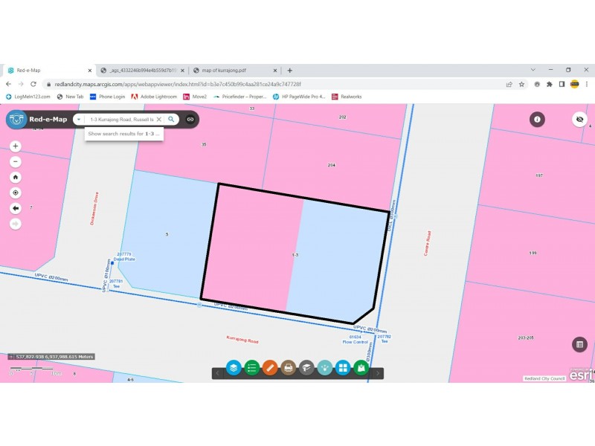Find my location on the map
The image size is (595, 446).
click(x=16, y=193)
